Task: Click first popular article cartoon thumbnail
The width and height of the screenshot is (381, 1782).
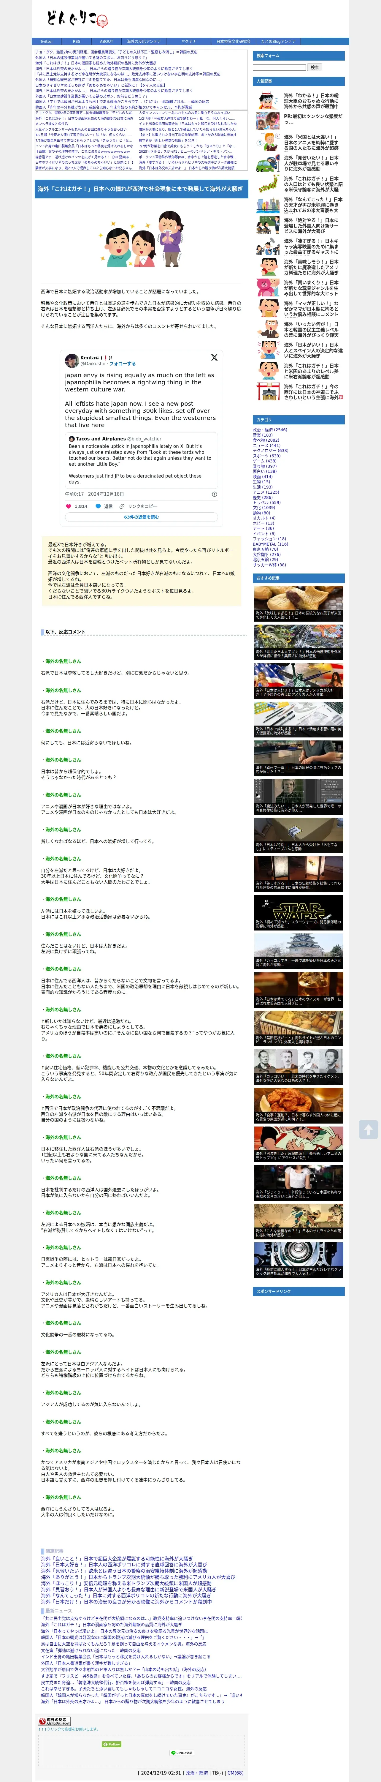Action: (268, 101)
